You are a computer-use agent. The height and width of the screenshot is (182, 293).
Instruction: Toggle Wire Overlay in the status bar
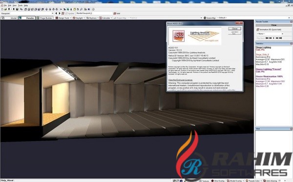click(x=218, y=181)
